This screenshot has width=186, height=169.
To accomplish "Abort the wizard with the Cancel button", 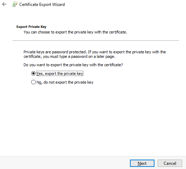I will (x=170, y=163).
